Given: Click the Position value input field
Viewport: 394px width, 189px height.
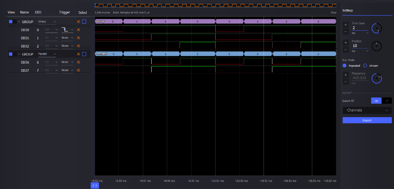Looking at the screenshot, I should coord(359,46).
